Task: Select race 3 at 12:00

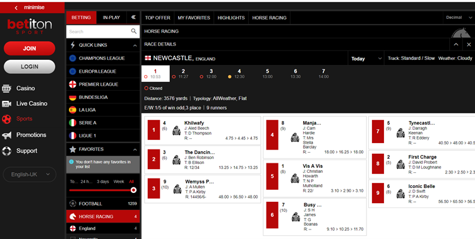Action: coord(211,74)
